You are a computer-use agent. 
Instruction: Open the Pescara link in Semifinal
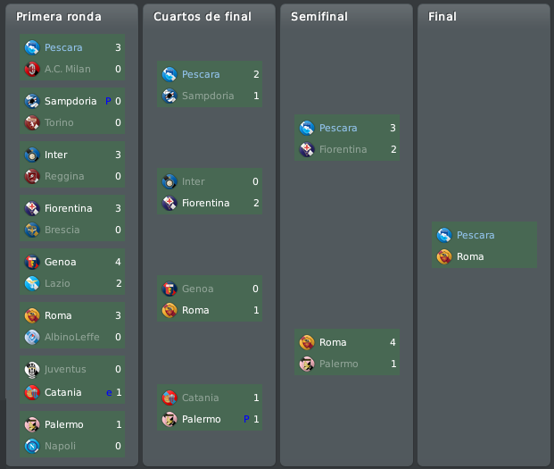tap(338, 128)
